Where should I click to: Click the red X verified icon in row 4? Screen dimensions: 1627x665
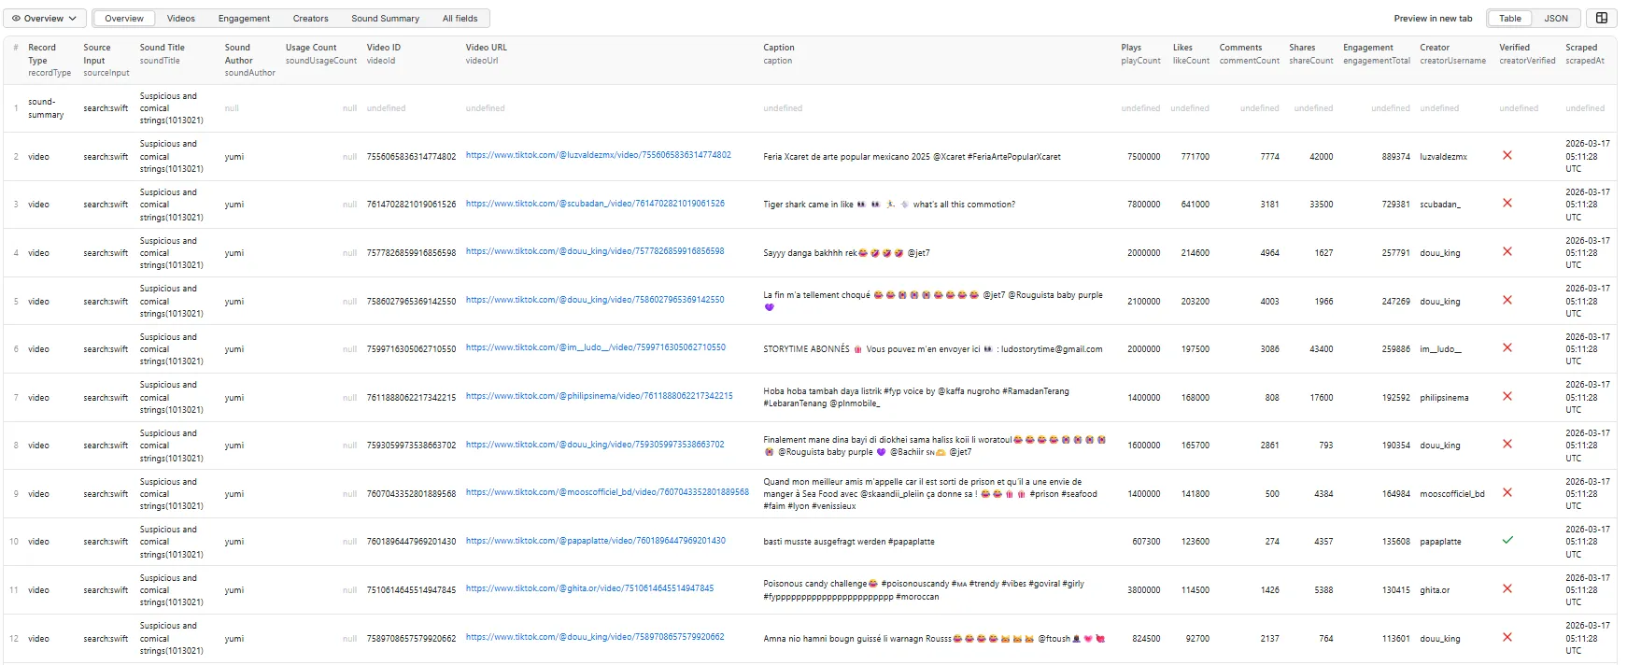[x=1507, y=252]
